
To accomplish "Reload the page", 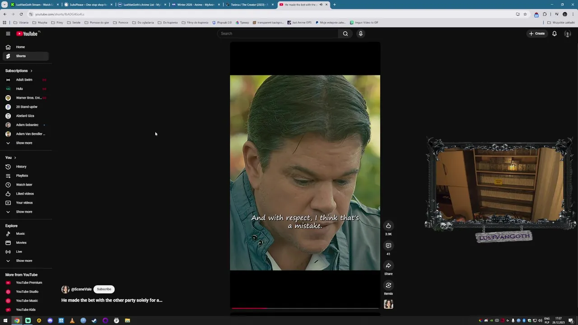I will 21,14.
